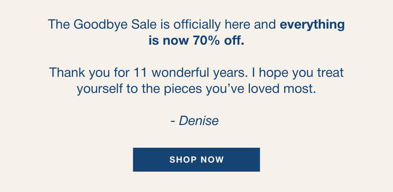Viewport: 393px width, 192px height.
Task: Click the number "11" in the thank-you line
Action: pos(141,73)
